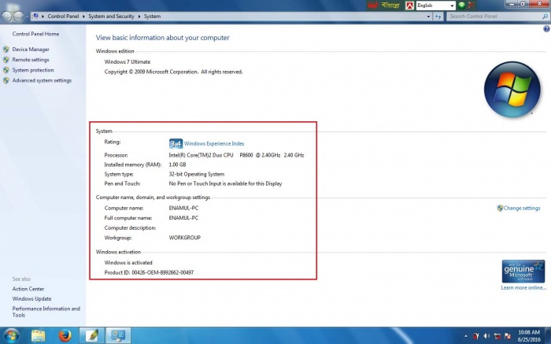The image size is (551, 344).
Task: Click the Advanced system settings shield icon
Action: pyautogui.click(x=6, y=80)
